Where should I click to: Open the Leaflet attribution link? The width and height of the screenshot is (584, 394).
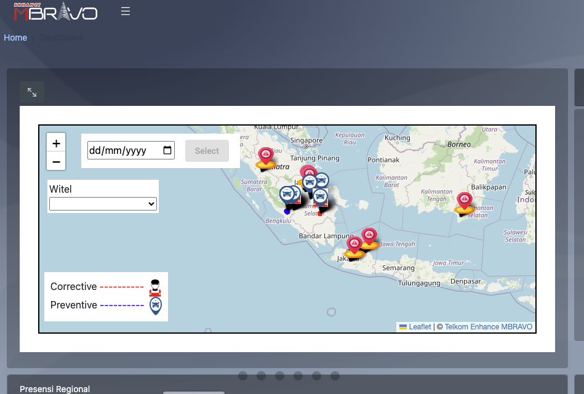tap(420, 327)
